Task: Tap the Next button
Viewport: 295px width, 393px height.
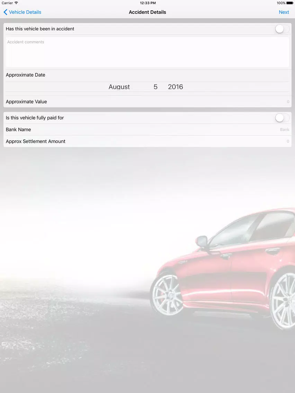Action: point(284,12)
